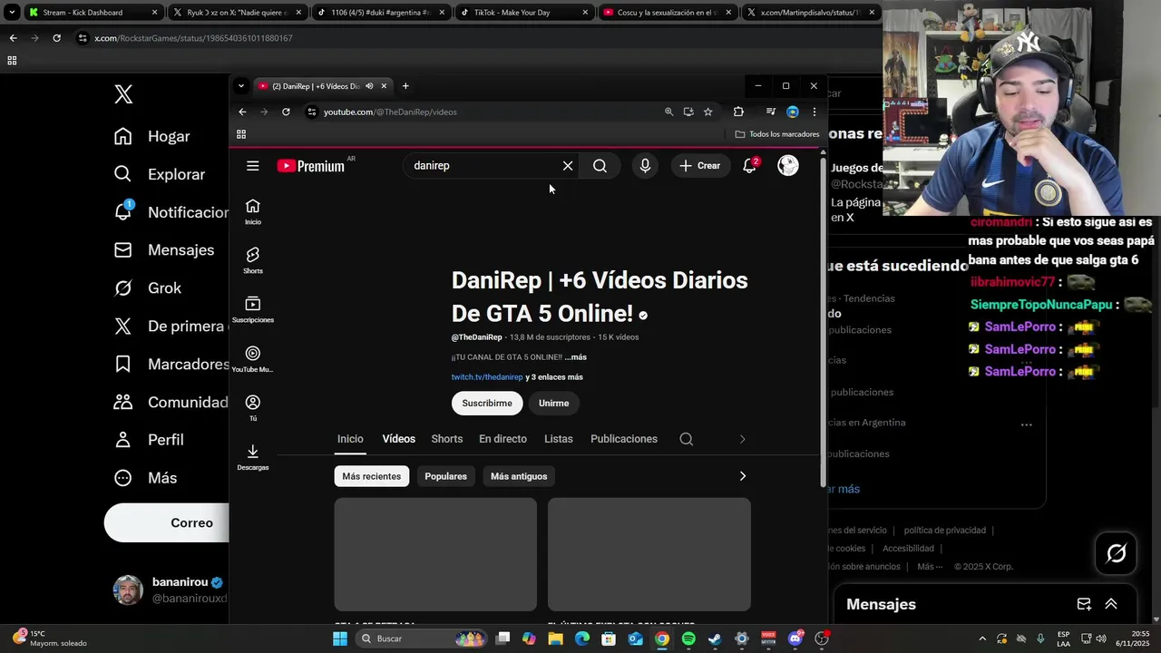Click the Correo button on X

(168, 522)
